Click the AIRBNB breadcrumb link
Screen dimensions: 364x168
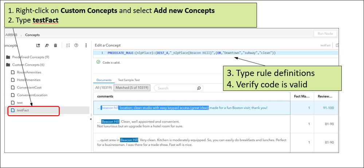(12, 35)
